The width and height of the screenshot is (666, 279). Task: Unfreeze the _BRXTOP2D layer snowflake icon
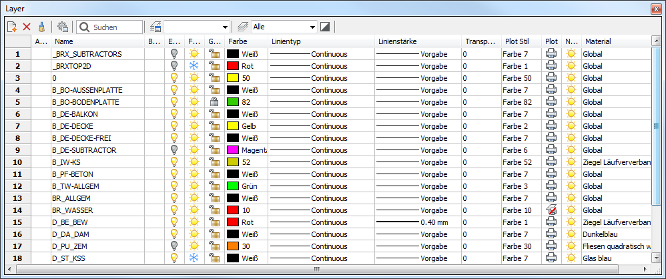click(x=194, y=66)
